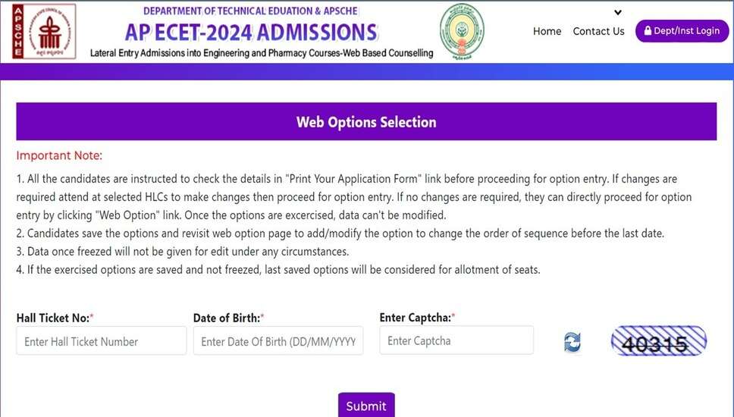
Task: Click the Date of Birth label
Action: pyautogui.click(x=228, y=318)
